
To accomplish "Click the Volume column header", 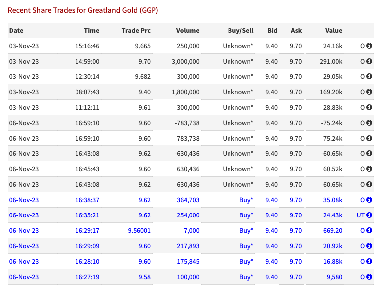I will point(188,30).
